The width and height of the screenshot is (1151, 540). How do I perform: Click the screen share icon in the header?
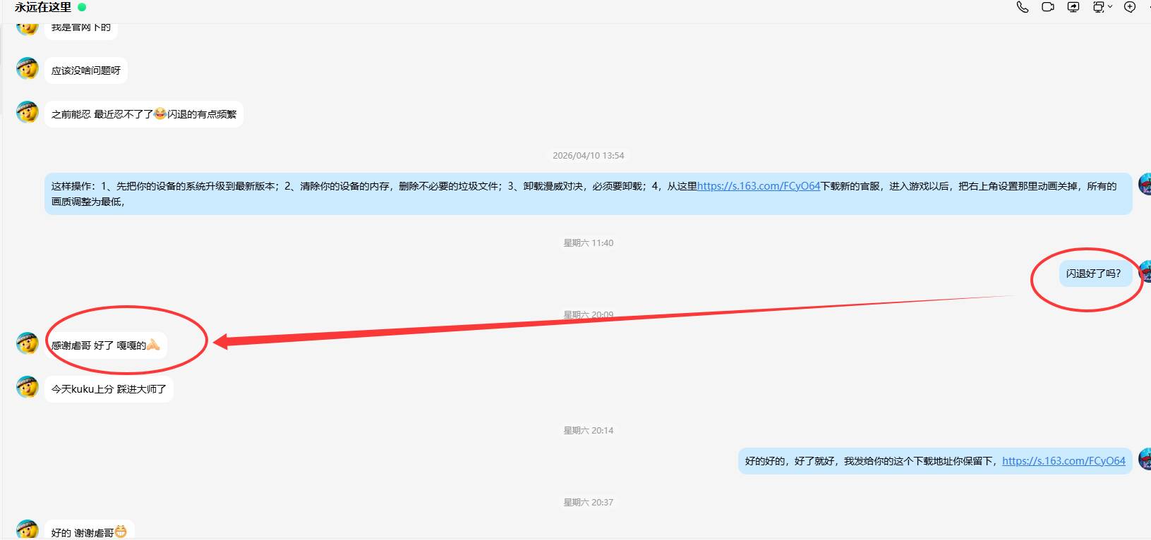tap(1073, 7)
